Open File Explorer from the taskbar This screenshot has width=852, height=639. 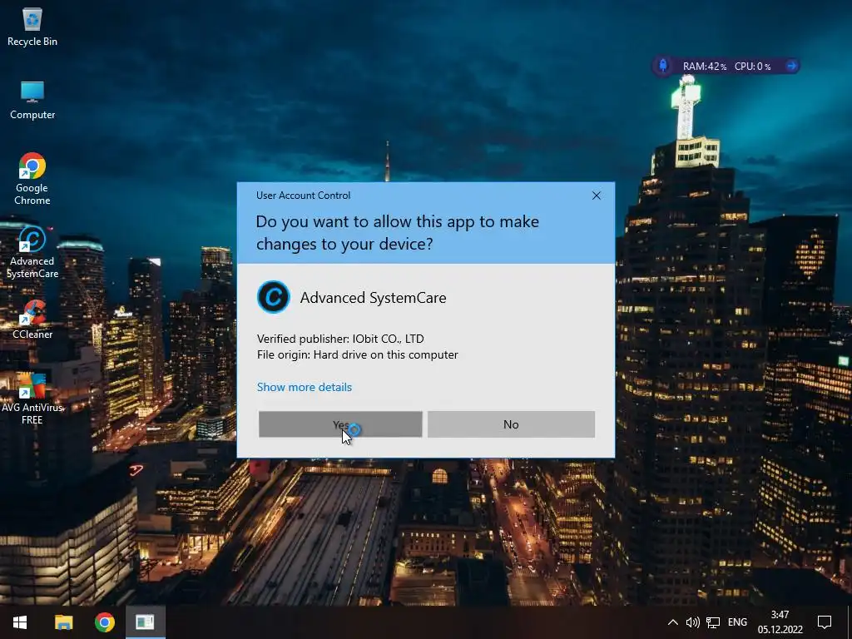pyautogui.click(x=63, y=622)
